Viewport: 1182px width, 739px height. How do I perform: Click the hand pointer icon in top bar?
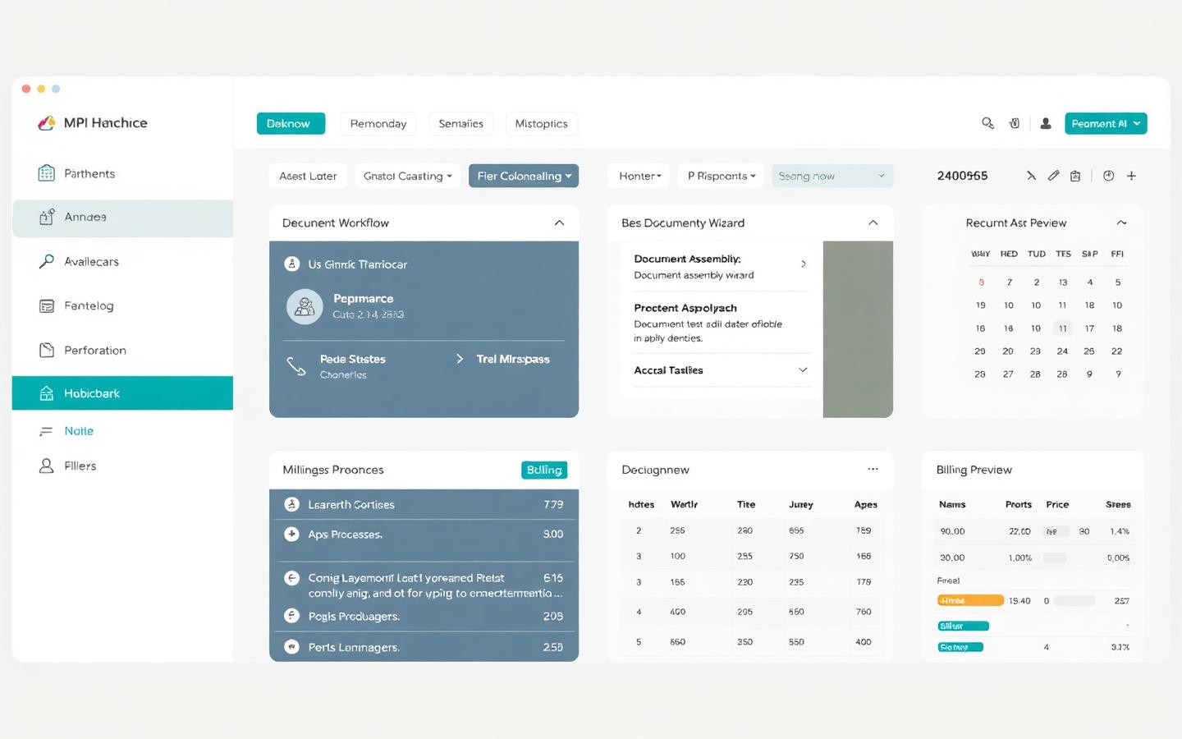(1015, 123)
